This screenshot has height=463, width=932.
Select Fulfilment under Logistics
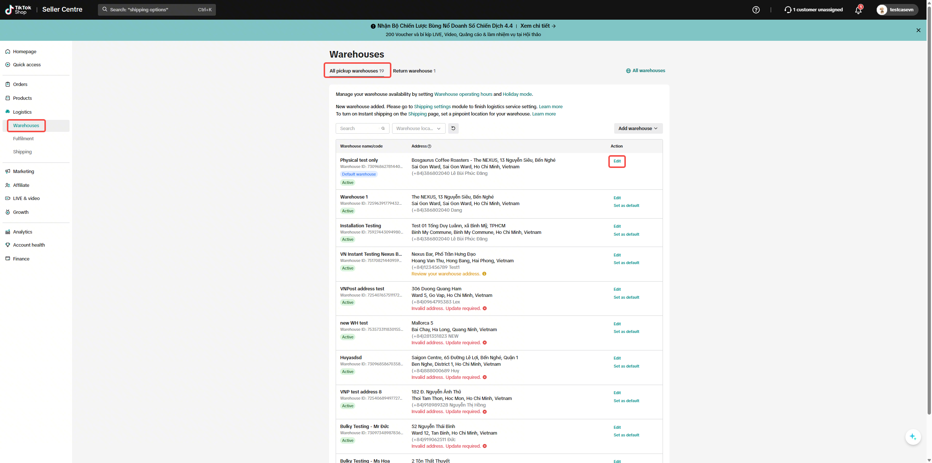23,139
